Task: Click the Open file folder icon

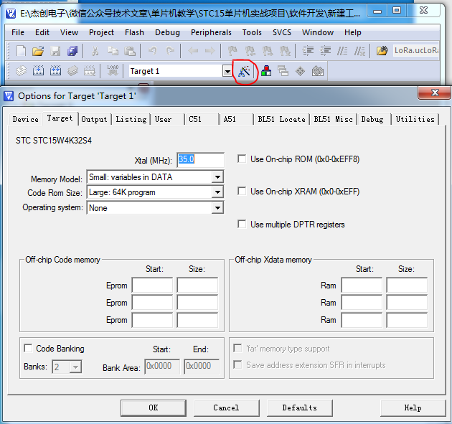Action: click(38, 51)
